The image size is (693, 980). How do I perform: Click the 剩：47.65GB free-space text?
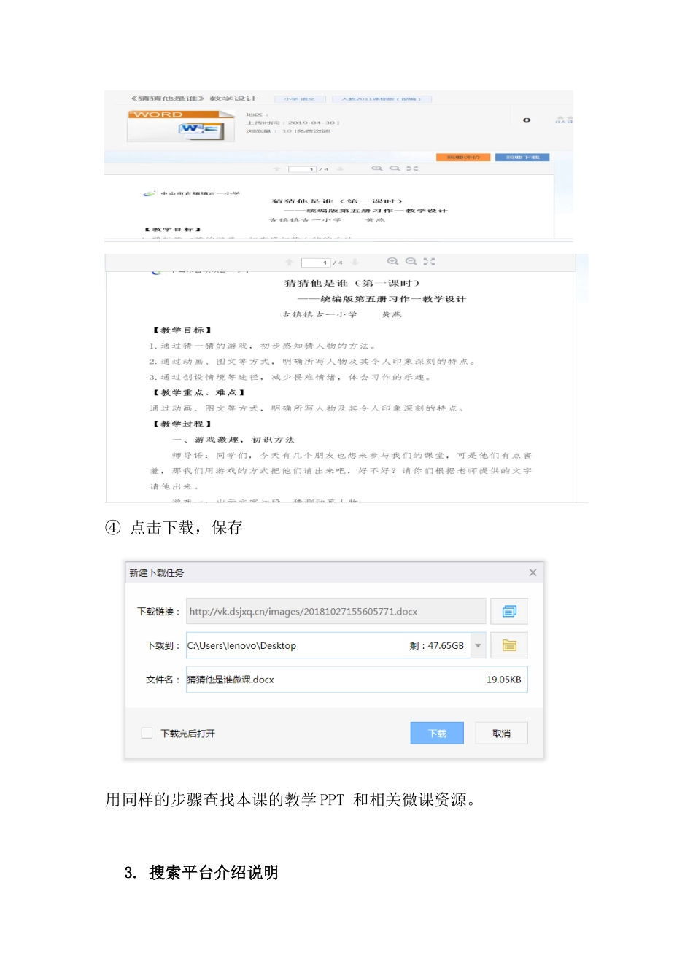click(x=436, y=645)
